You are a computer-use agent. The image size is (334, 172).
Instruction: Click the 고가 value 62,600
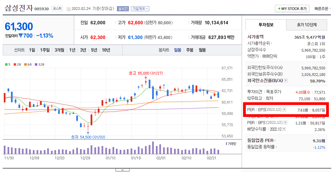click(x=135, y=23)
